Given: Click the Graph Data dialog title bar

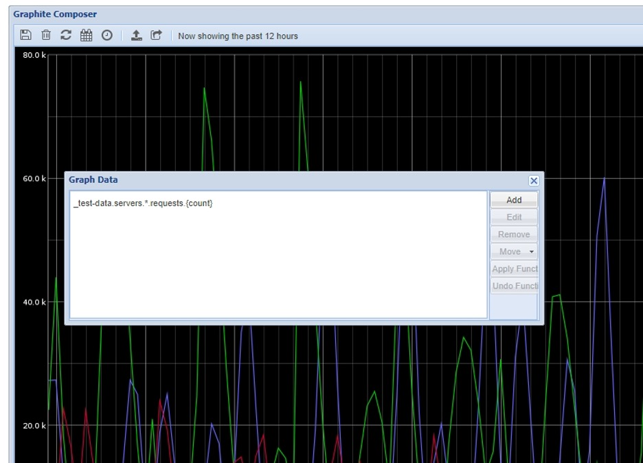Looking at the screenshot, I should 275,180.
